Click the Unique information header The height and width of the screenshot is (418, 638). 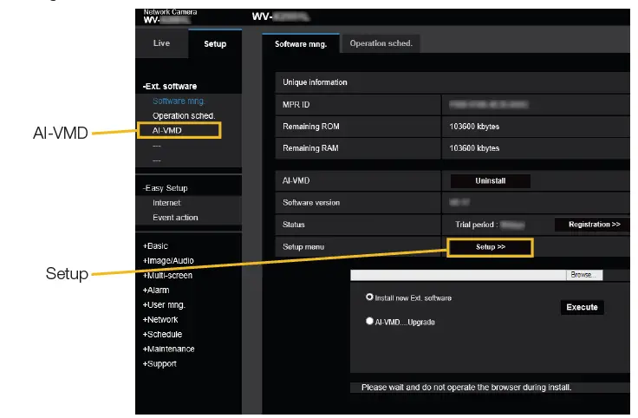click(315, 82)
